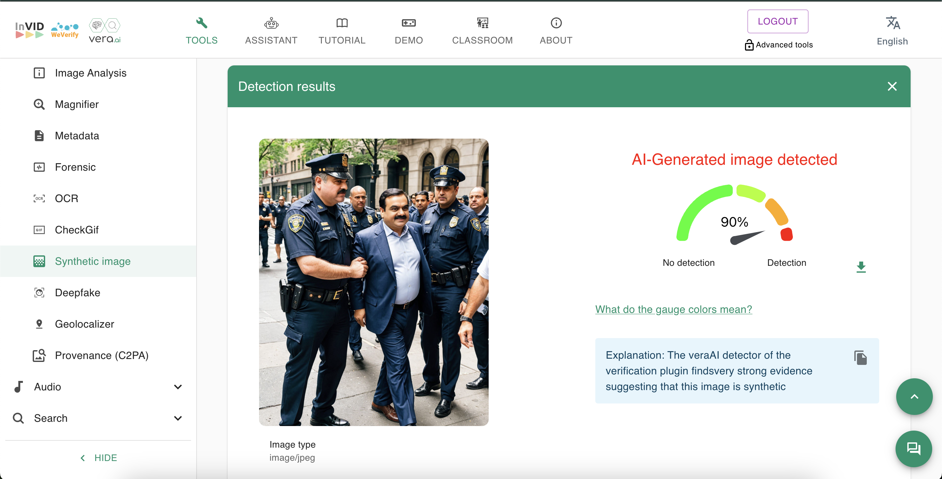Select the Magnifier icon in sidebar
This screenshot has width=942, height=479.
[x=39, y=104]
